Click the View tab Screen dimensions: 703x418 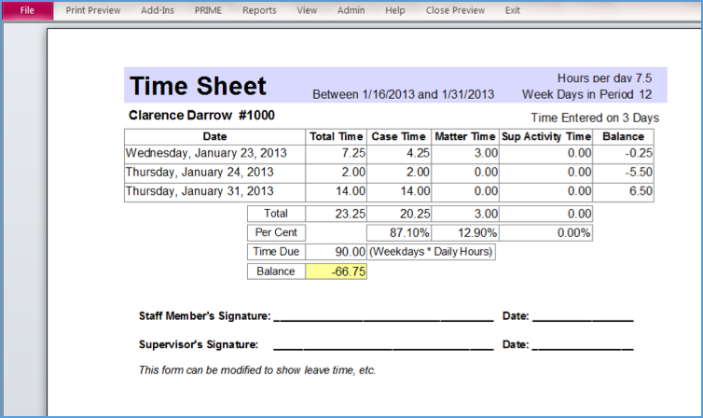click(x=307, y=10)
